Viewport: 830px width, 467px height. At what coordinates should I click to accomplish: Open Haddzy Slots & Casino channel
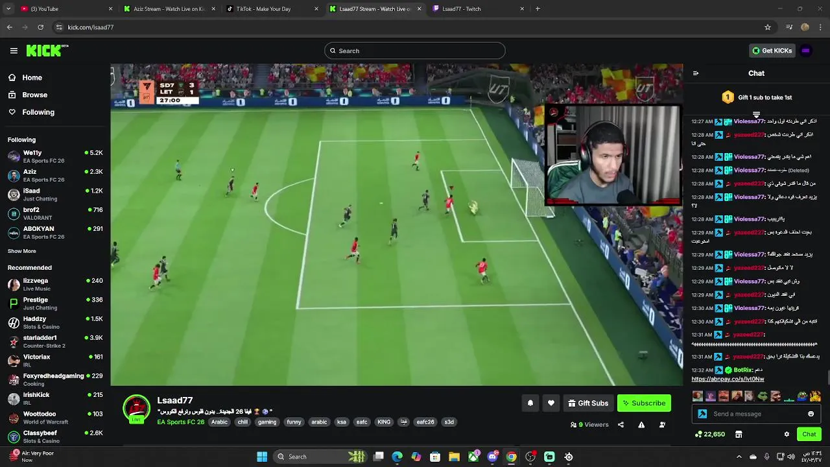click(x=55, y=322)
